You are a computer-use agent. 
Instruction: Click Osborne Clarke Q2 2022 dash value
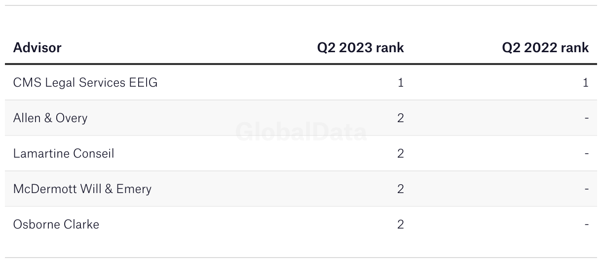click(587, 225)
